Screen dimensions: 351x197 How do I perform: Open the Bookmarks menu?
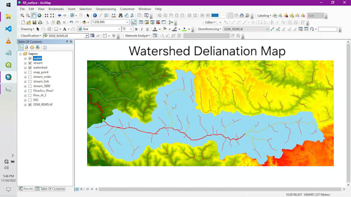pos(56,9)
